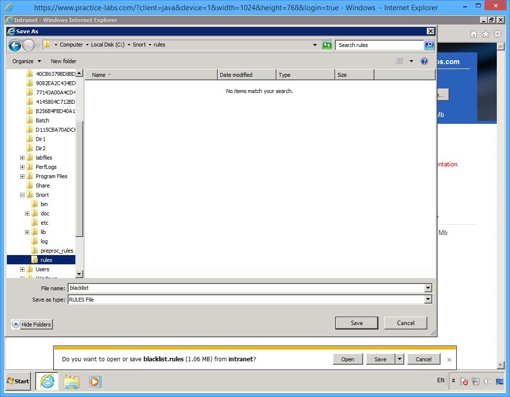
Task: Open the Save as type dropdown
Action: (427, 299)
